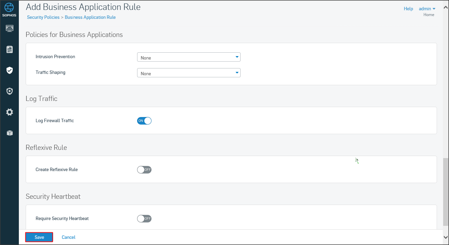Enable the Create Reflexive Rule toggle
449x245 pixels.
[144, 170]
